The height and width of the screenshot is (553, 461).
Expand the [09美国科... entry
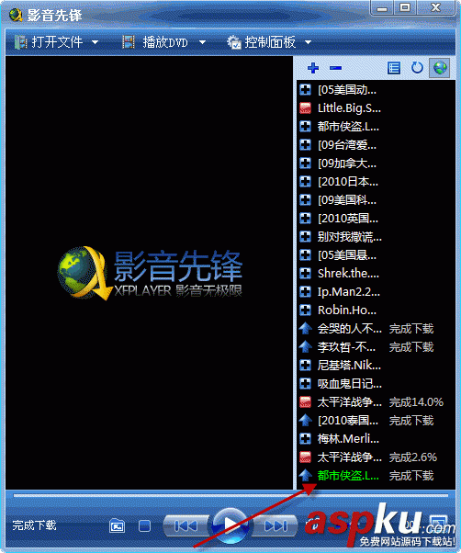[305, 199]
